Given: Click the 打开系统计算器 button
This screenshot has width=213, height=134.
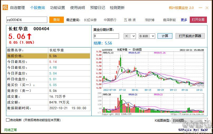Looking at the screenshot, I should click(x=190, y=36).
